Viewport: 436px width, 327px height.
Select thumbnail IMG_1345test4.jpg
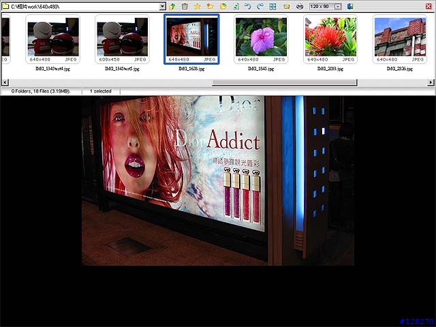52,40
